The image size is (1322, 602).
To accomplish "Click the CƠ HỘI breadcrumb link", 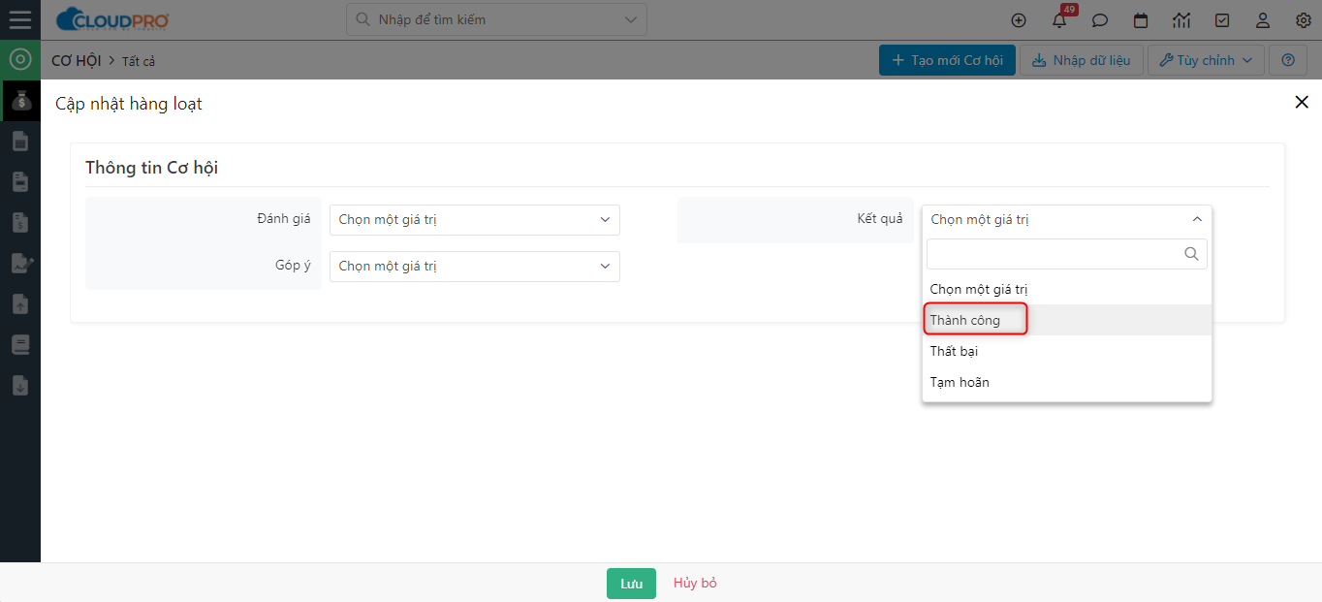I will click(77, 61).
